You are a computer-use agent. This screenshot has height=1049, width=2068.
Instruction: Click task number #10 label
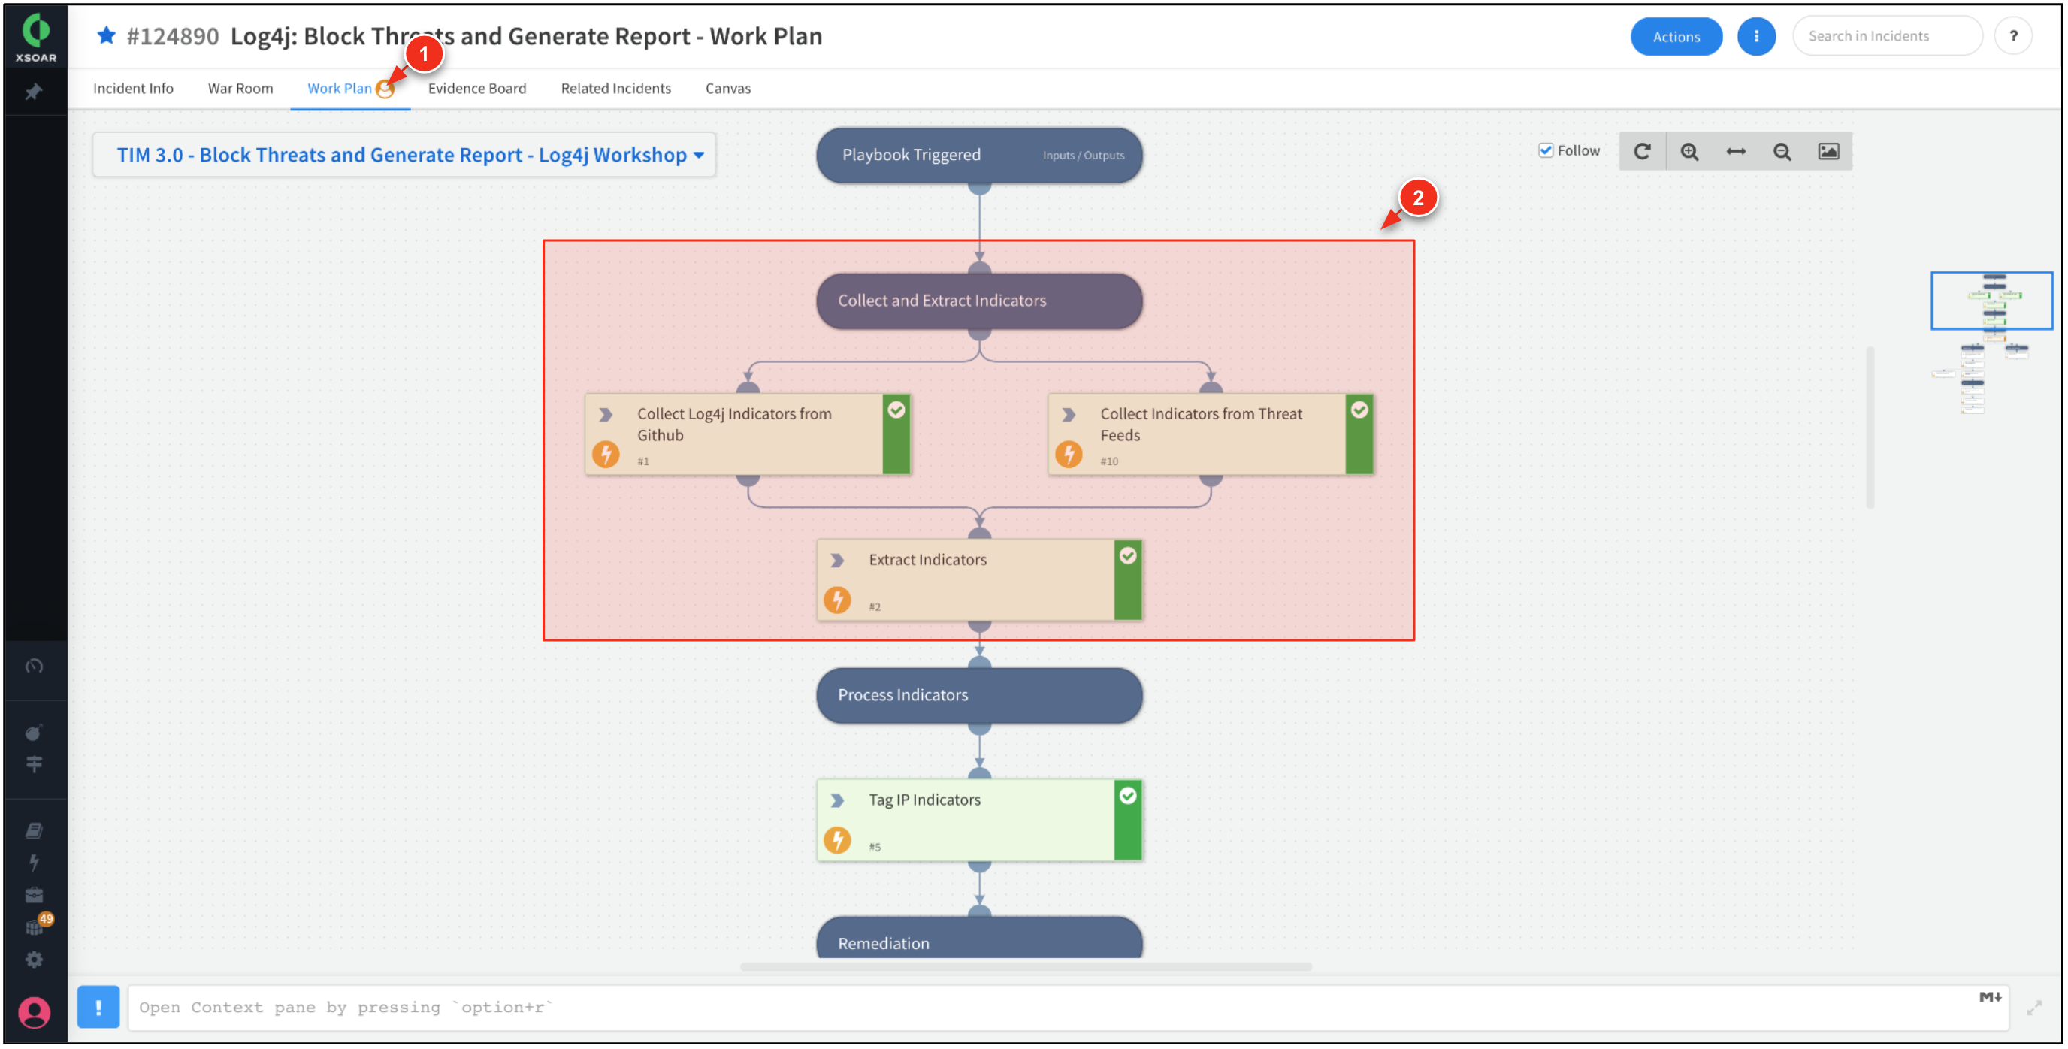coord(1108,461)
